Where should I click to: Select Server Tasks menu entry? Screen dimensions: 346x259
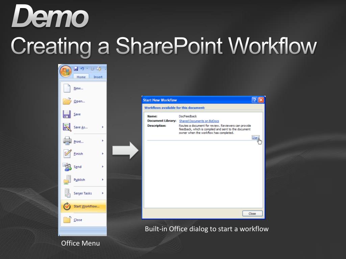83,193
